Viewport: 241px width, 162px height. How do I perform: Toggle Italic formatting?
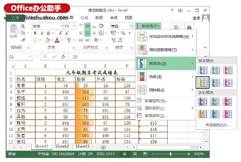(x=42, y=33)
